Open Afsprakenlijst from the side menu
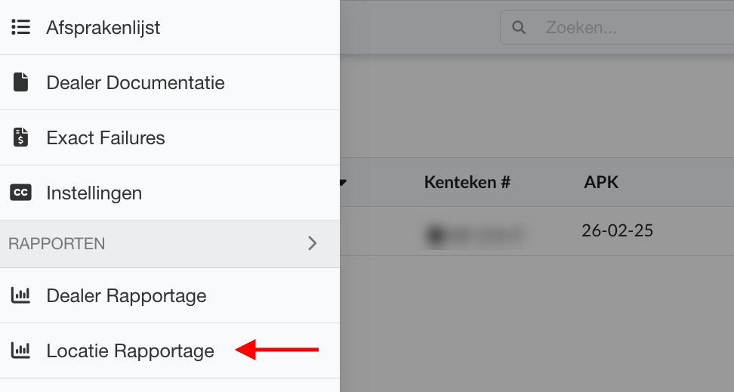The height and width of the screenshot is (392, 734). pos(103,28)
